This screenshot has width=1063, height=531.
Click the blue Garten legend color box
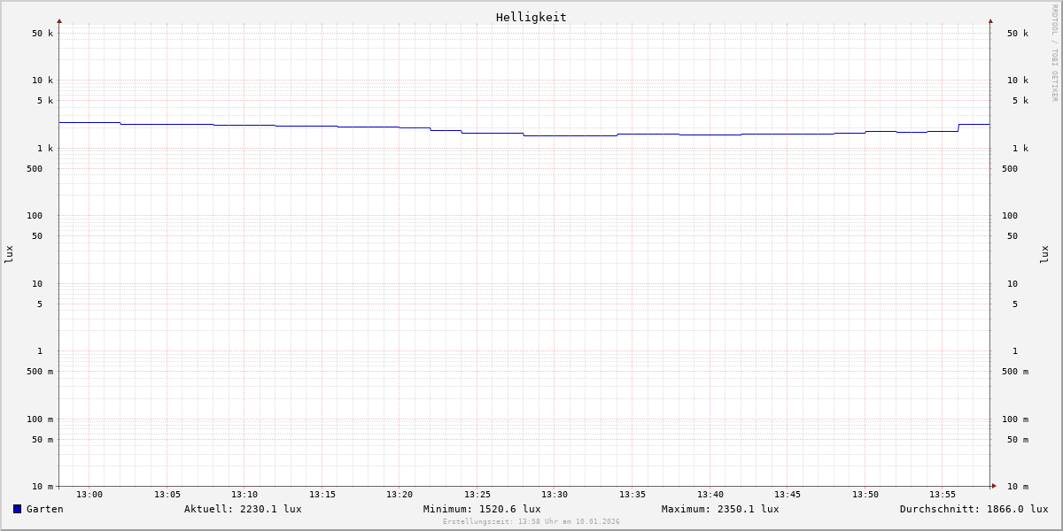tap(17, 509)
